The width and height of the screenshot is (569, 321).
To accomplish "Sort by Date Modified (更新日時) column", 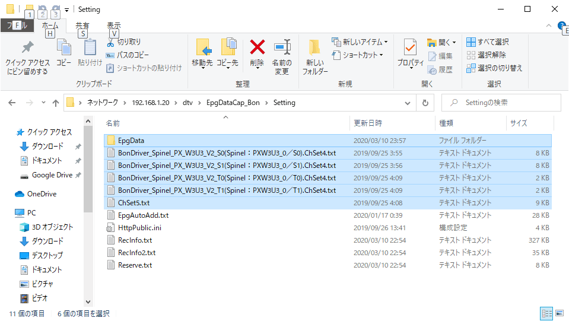I will [368, 123].
